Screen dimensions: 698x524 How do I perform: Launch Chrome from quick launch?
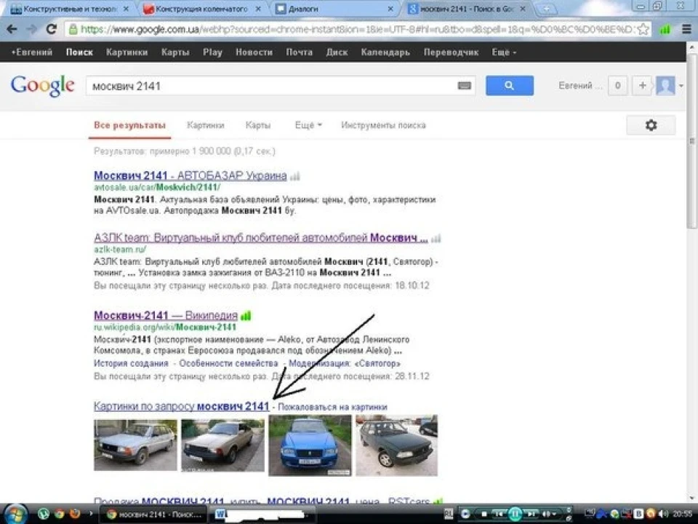click(x=59, y=514)
